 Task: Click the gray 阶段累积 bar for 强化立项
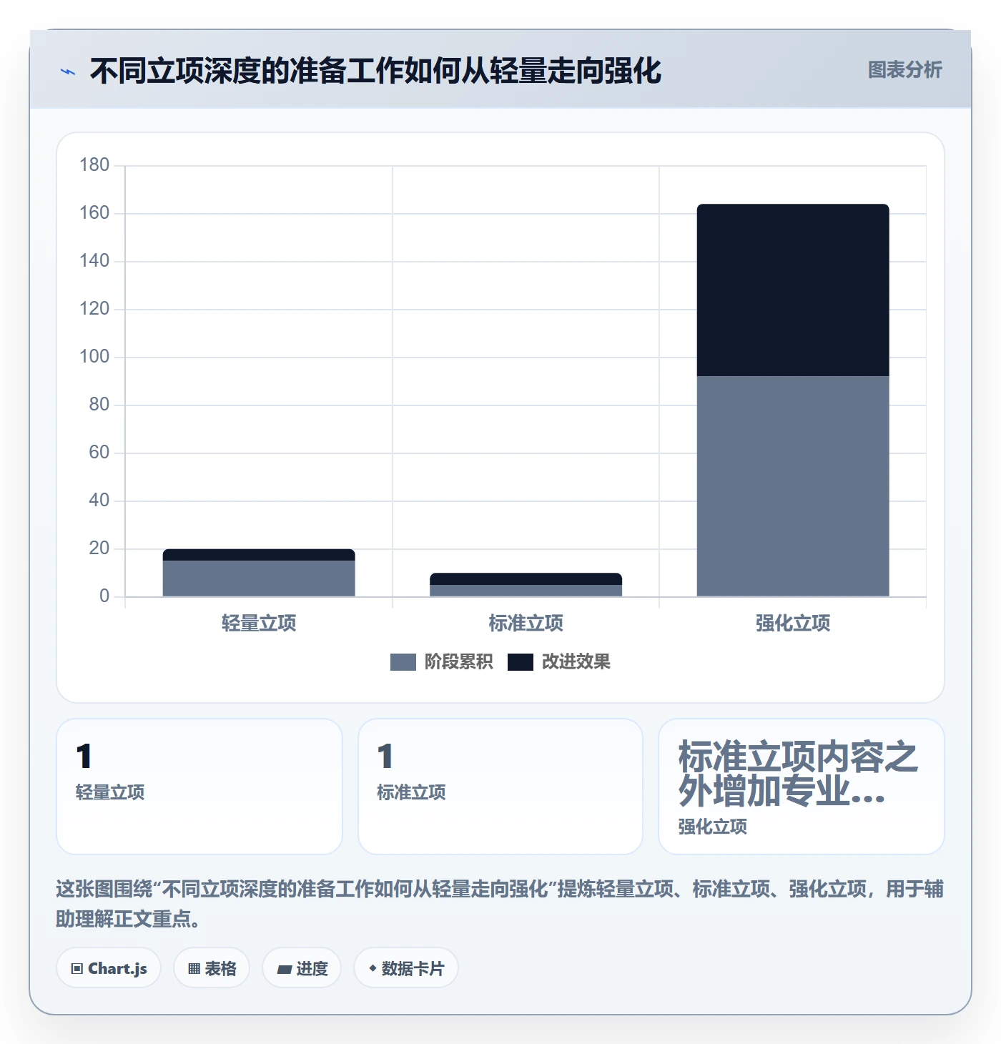[793, 486]
